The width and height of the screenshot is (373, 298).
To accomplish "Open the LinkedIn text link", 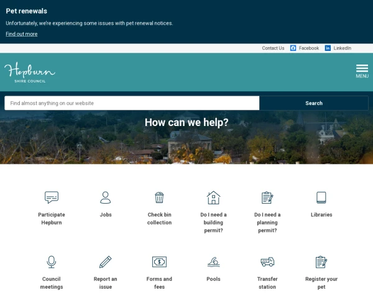I will (x=342, y=48).
